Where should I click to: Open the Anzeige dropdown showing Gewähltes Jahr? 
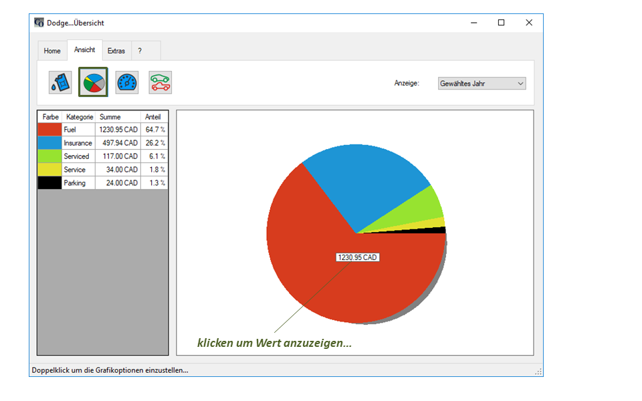[x=481, y=84]
